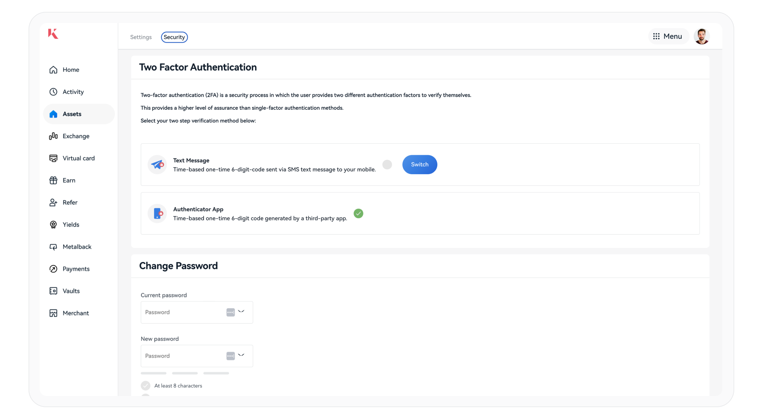
Task: Open the Menu grid dropdown
Action: click(668, 36)
